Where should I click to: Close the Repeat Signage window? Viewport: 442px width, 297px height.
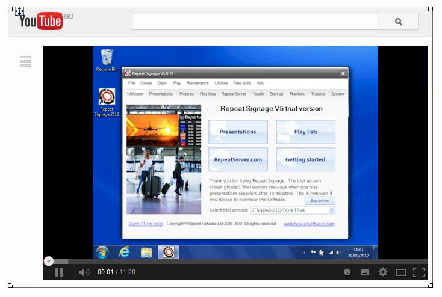tap(343, 73)
